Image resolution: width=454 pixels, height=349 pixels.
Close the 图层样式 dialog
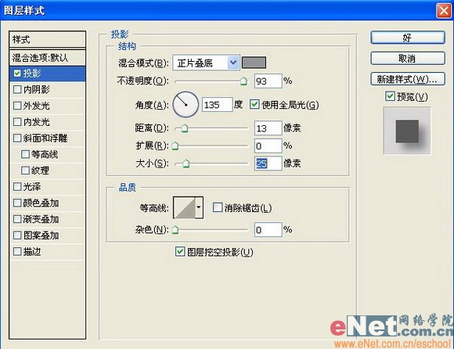444,11
